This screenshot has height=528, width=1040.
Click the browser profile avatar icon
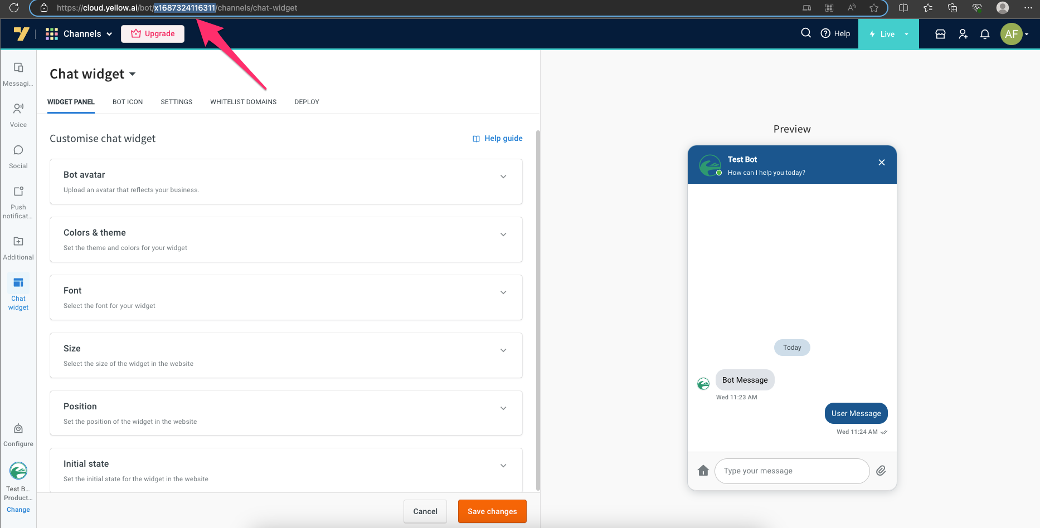click(x=1003, y=8)
